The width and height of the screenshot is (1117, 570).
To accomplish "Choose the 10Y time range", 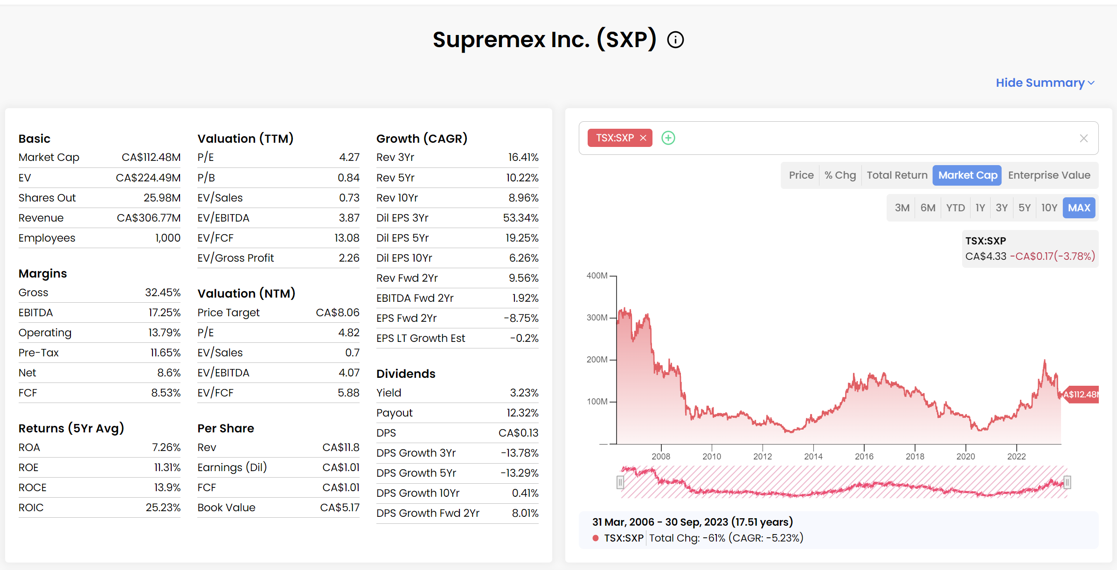I will [x=1049, y=208].
